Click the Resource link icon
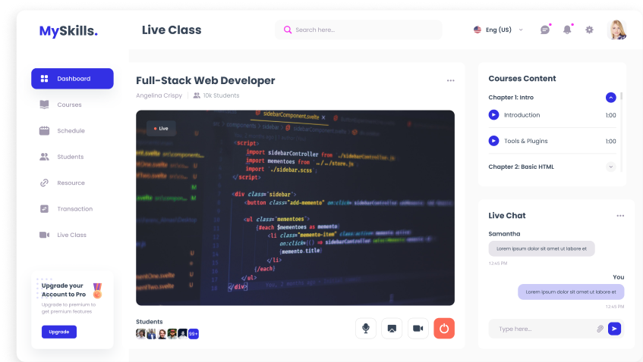The height and width of the screenshot is (362, 643). tap(44, 183)
